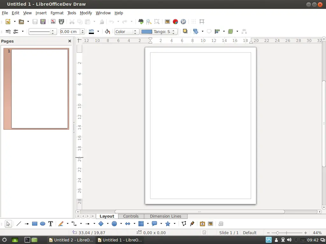
Task: Pick the Line drawing tool
Action: coord(19,224)
